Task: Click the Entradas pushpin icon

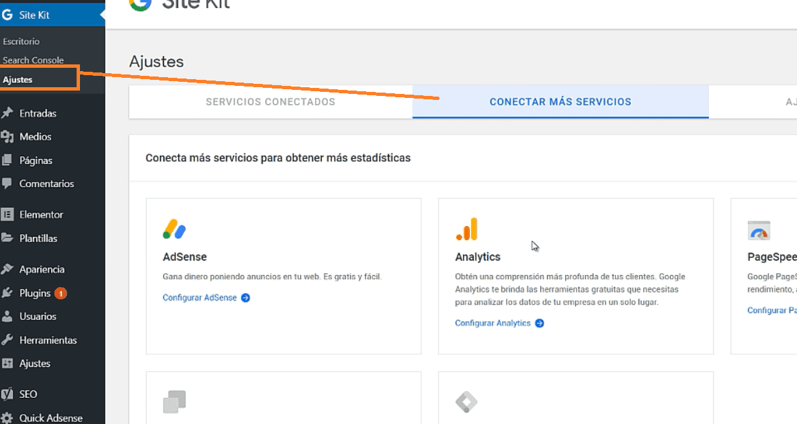Action: tap(7, 113)
